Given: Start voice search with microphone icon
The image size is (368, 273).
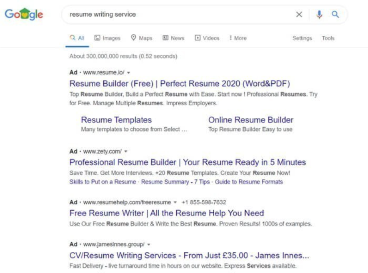Looking at the screenshot, I should click(319, 15).
